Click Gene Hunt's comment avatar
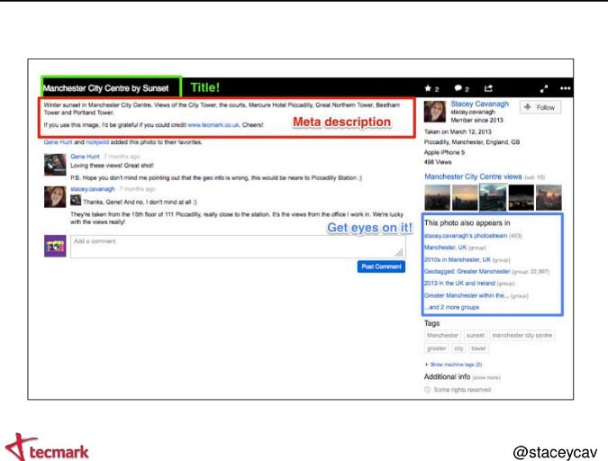 (55, 165)
